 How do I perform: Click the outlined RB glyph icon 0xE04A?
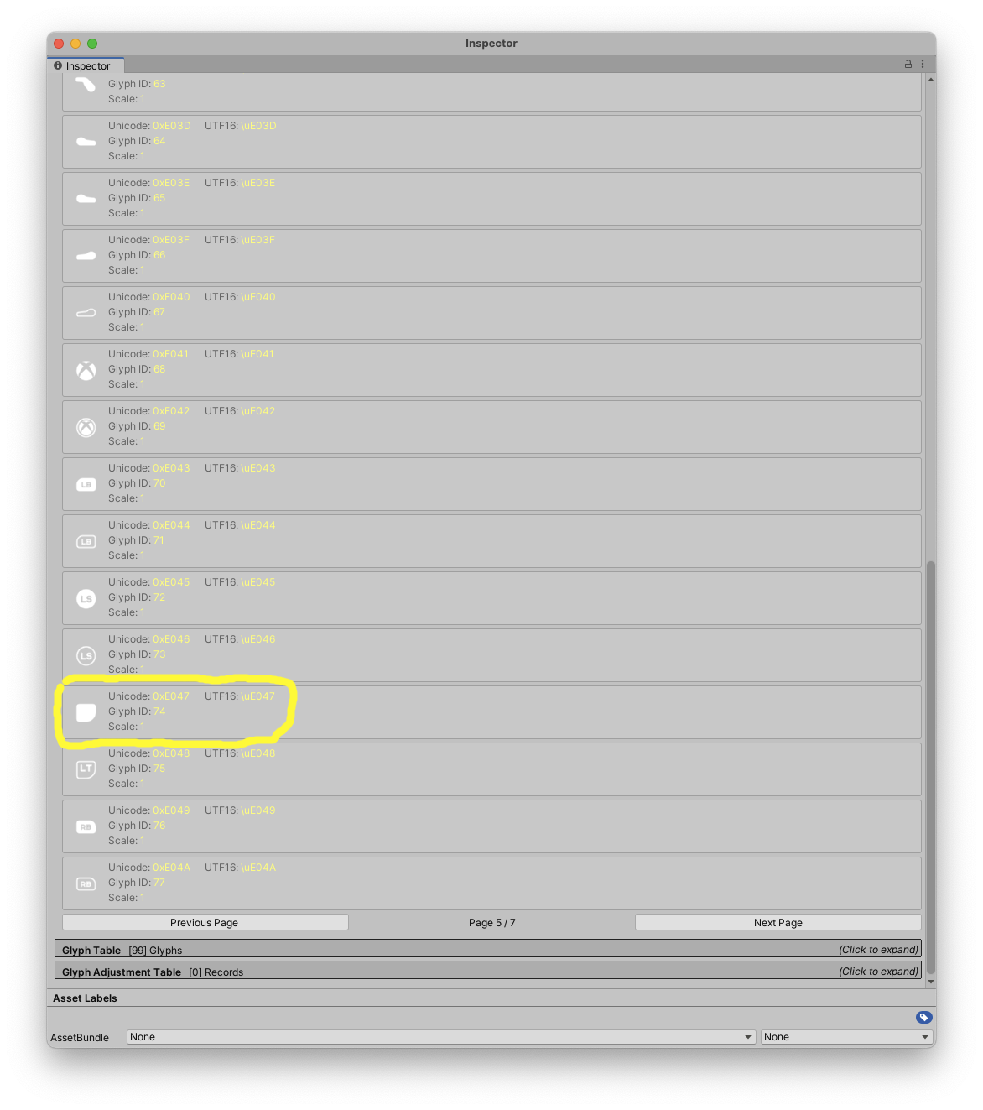coord(86,883)
